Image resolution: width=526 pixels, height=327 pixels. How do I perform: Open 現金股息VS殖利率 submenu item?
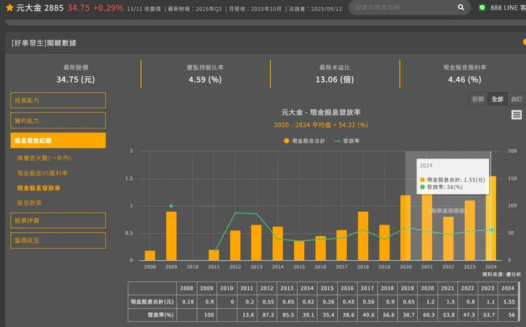coord(42,173)
